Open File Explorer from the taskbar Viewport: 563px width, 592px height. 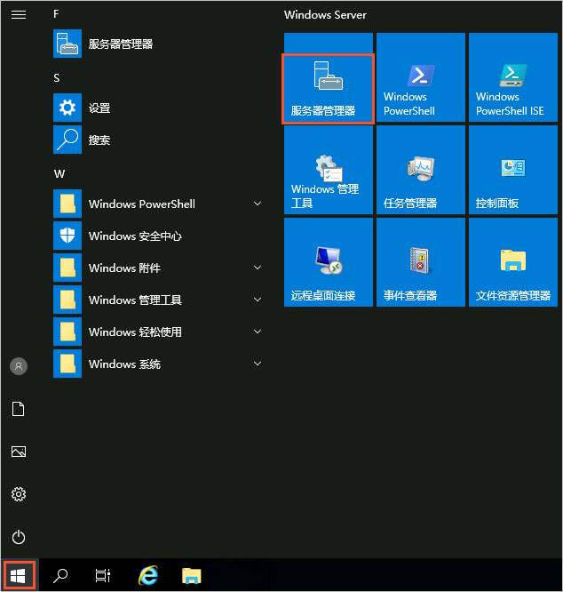click(x=192, y=576)
